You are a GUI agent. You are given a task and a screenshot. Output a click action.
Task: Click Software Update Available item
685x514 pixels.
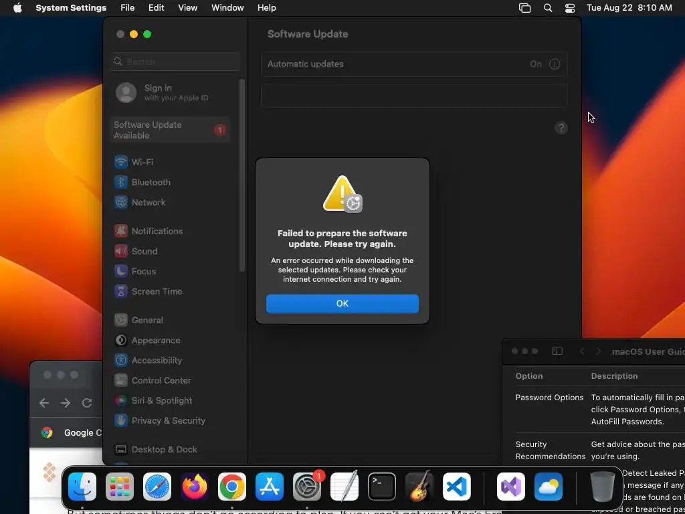171,130
